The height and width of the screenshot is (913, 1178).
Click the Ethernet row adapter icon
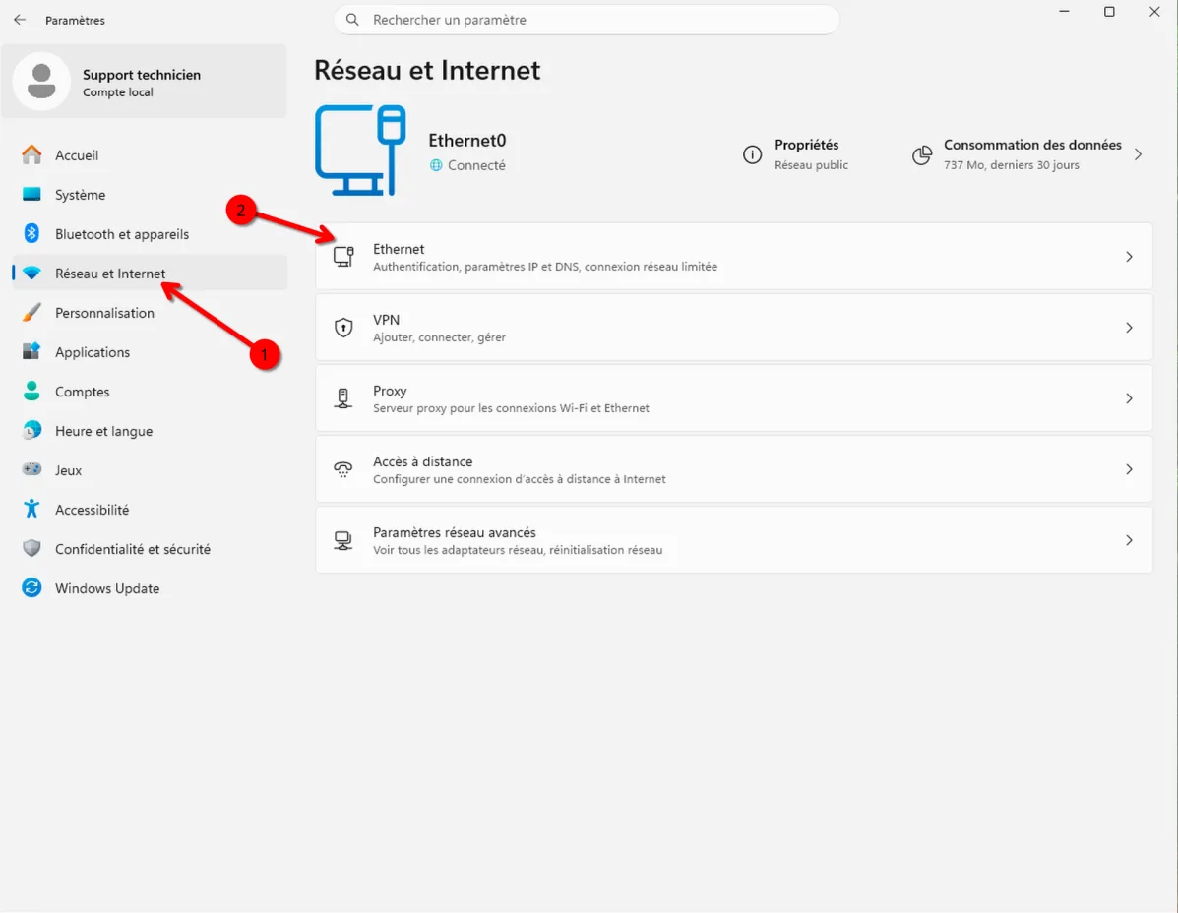pyautogui.click(x=343, y=257)
